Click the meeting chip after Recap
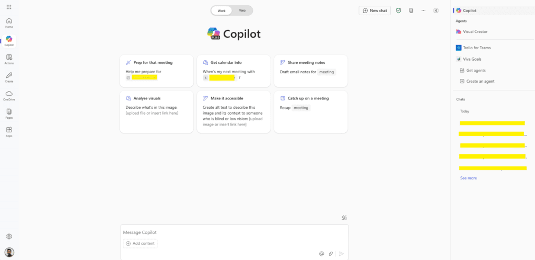Screen dimensions: 535x260 301,108
